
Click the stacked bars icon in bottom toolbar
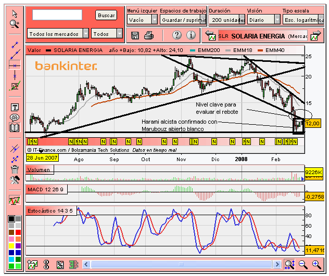[x=73, y=265]
